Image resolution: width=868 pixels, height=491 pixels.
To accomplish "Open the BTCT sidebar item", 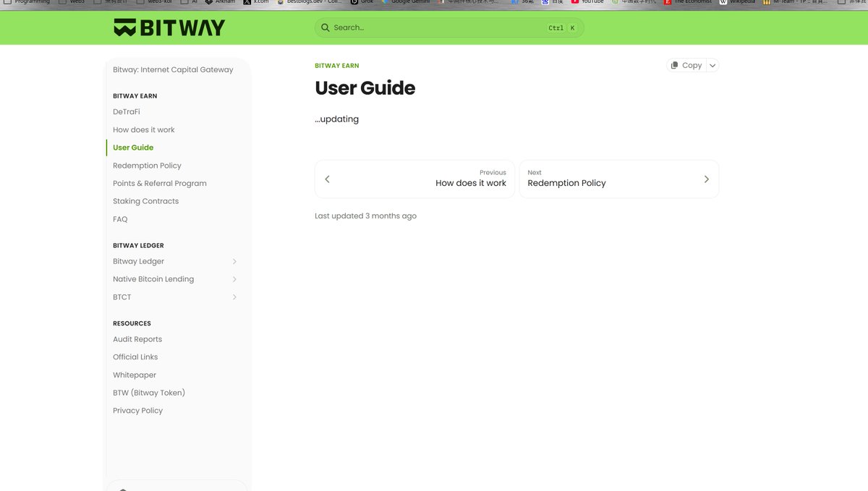I will [122, 297].
